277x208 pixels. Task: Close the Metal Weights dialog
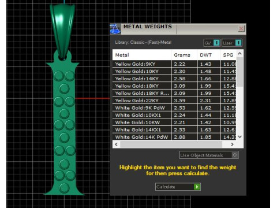point(241,28)
